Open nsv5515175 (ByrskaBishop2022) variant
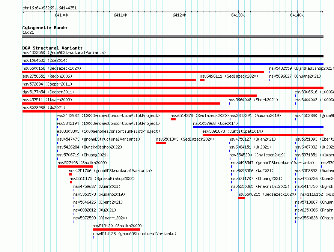Image resolution: width=334 pixels, height=252 pixels. click(x=102, y=178)
